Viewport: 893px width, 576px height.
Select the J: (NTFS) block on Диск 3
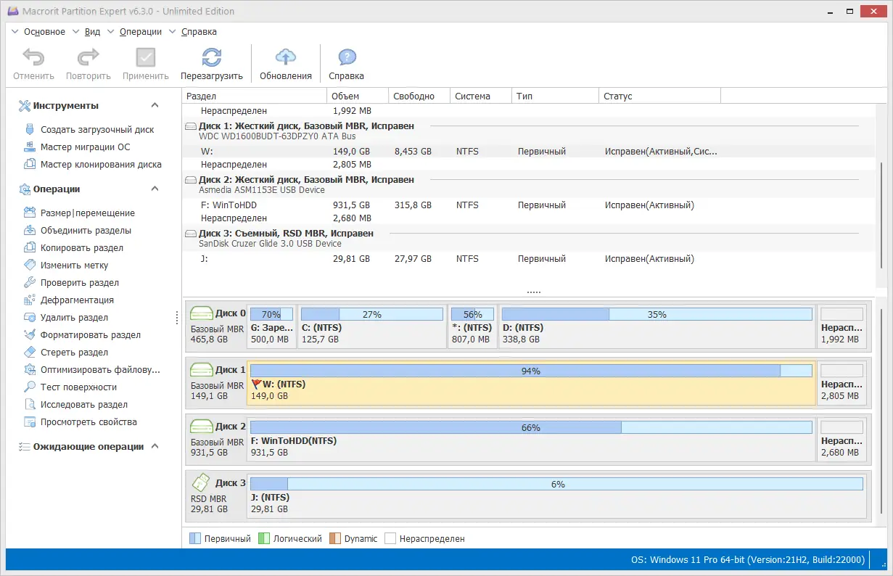tap(556, 495)
